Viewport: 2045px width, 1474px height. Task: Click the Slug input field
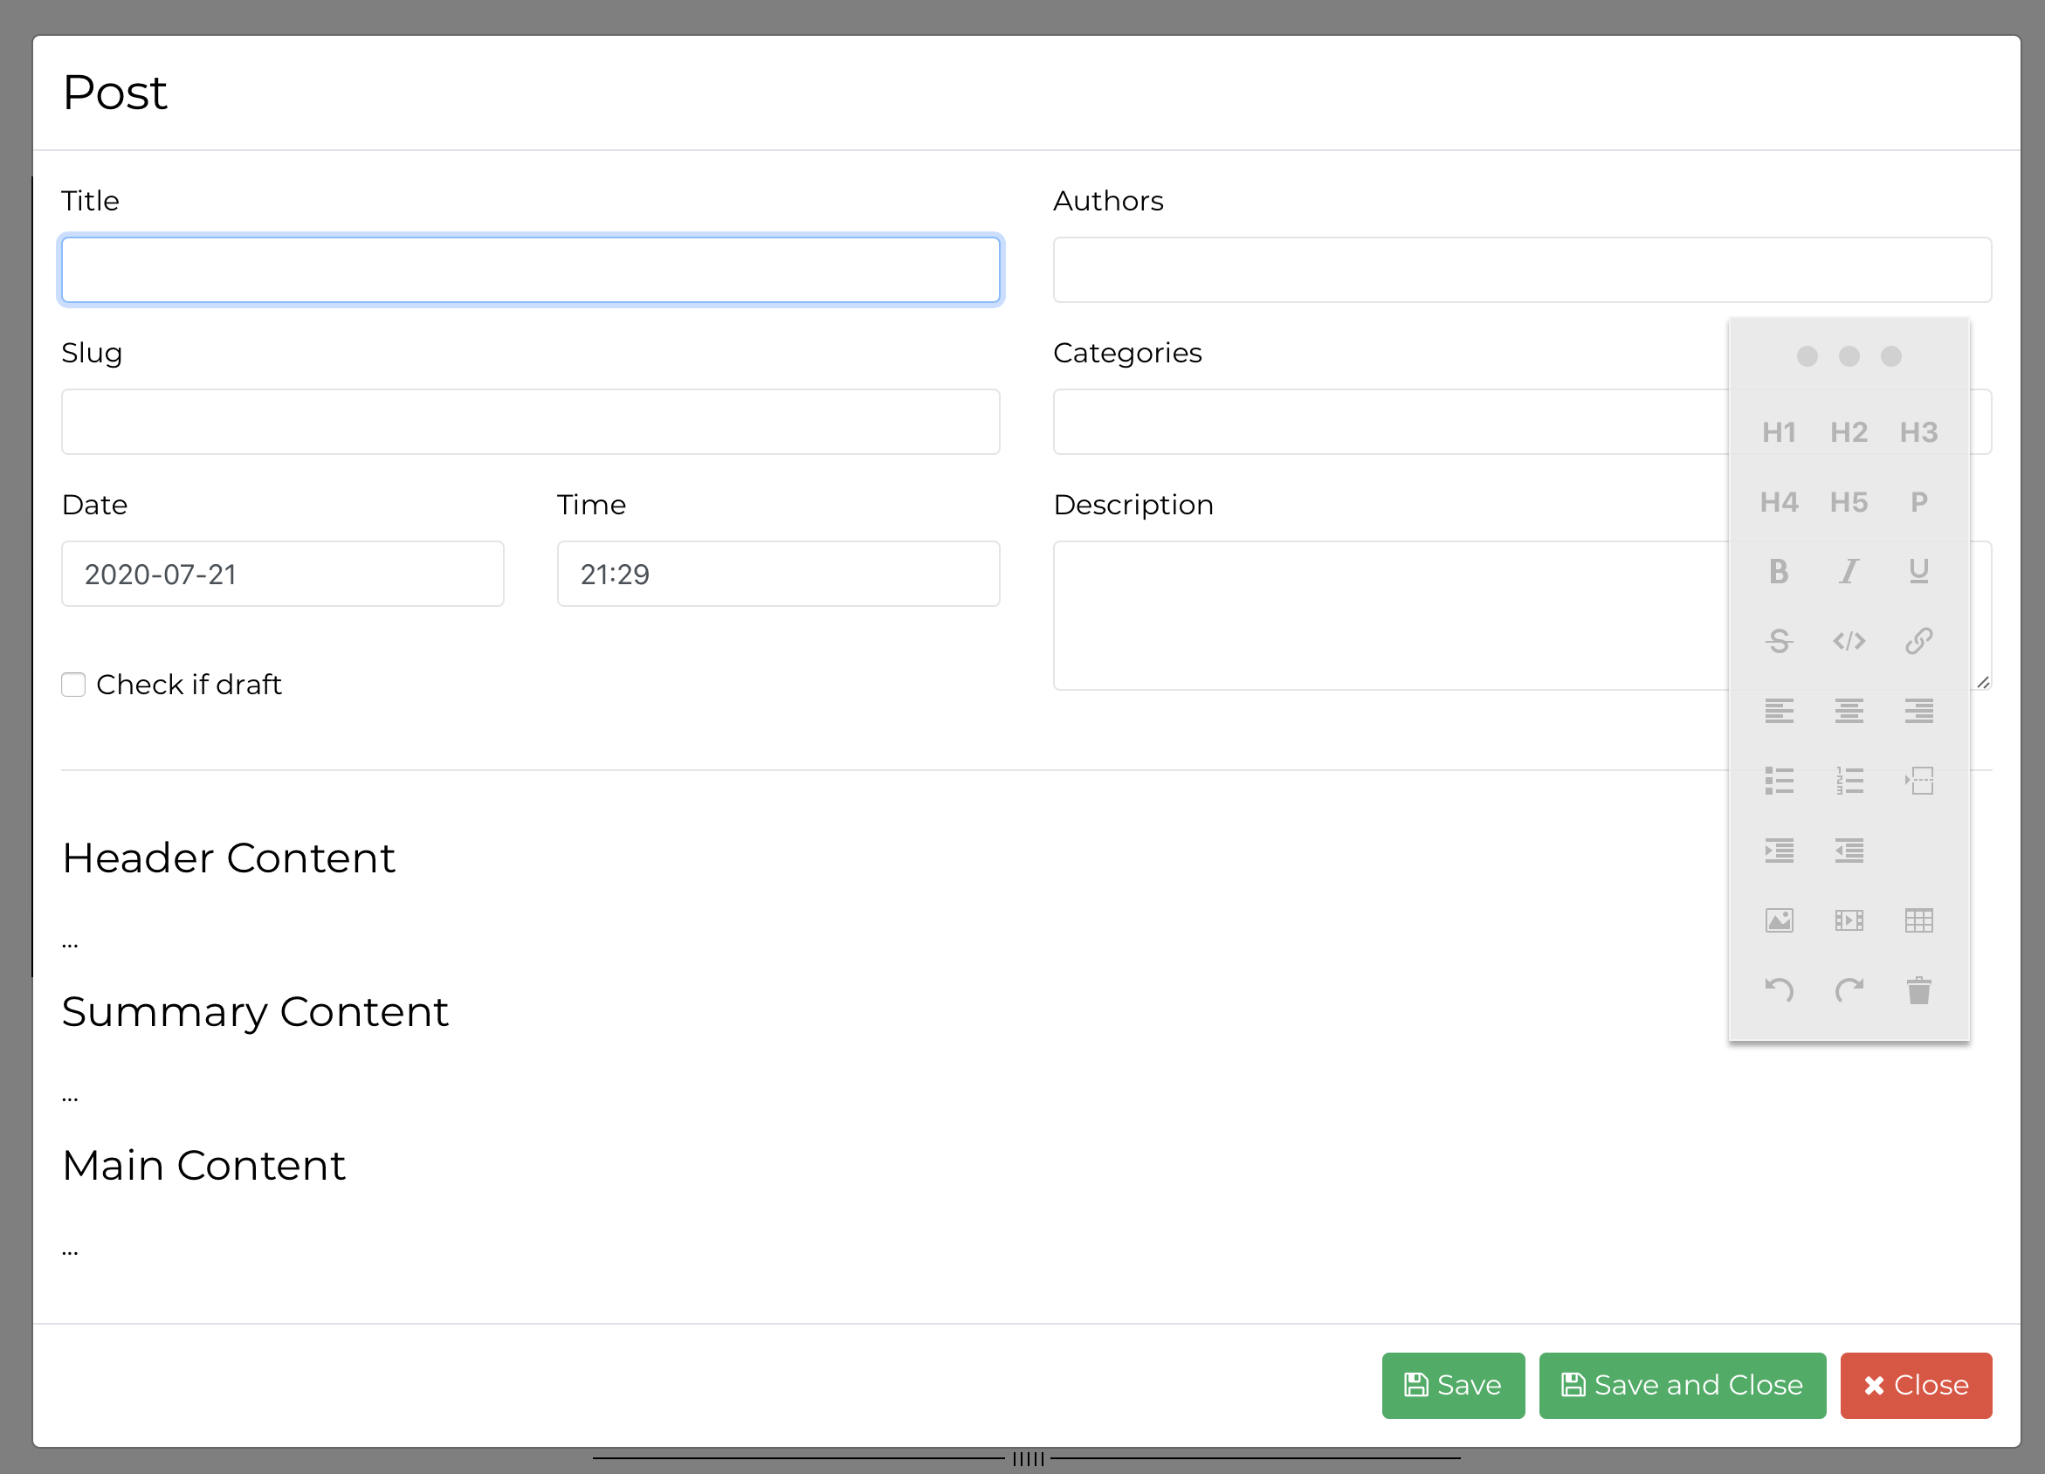click(530, 422)
